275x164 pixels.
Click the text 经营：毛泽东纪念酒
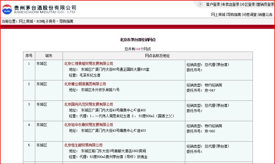pos(84,75)
